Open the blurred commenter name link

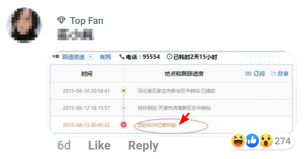click(76, 35)
